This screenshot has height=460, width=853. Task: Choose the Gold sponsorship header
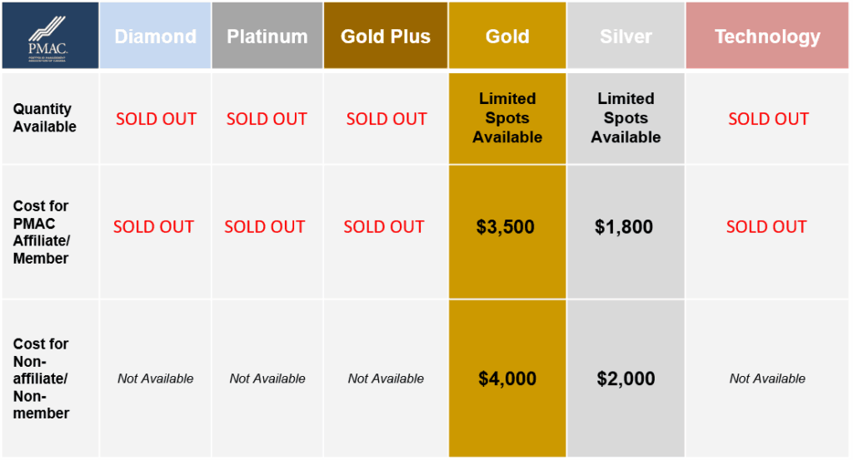tap(507, 36)
